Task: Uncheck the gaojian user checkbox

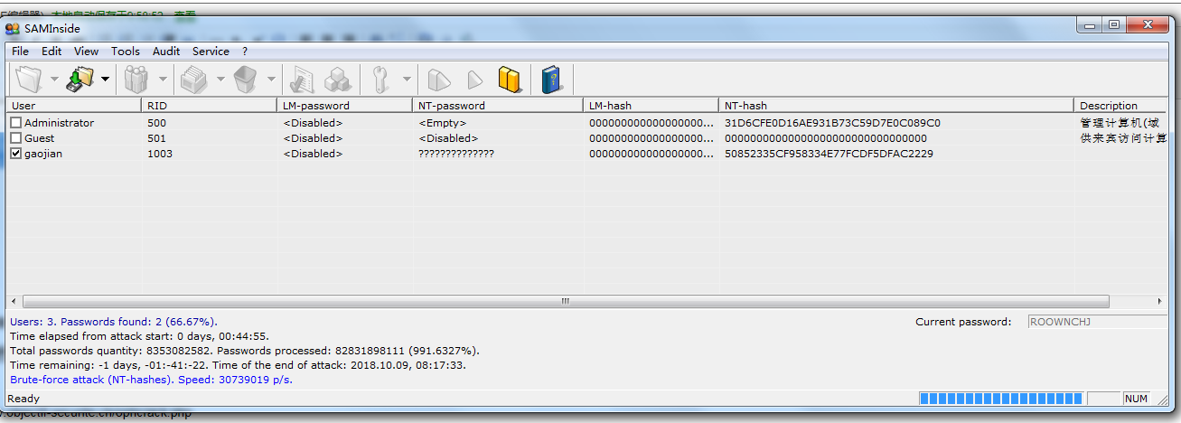Action: click(16, 154)
